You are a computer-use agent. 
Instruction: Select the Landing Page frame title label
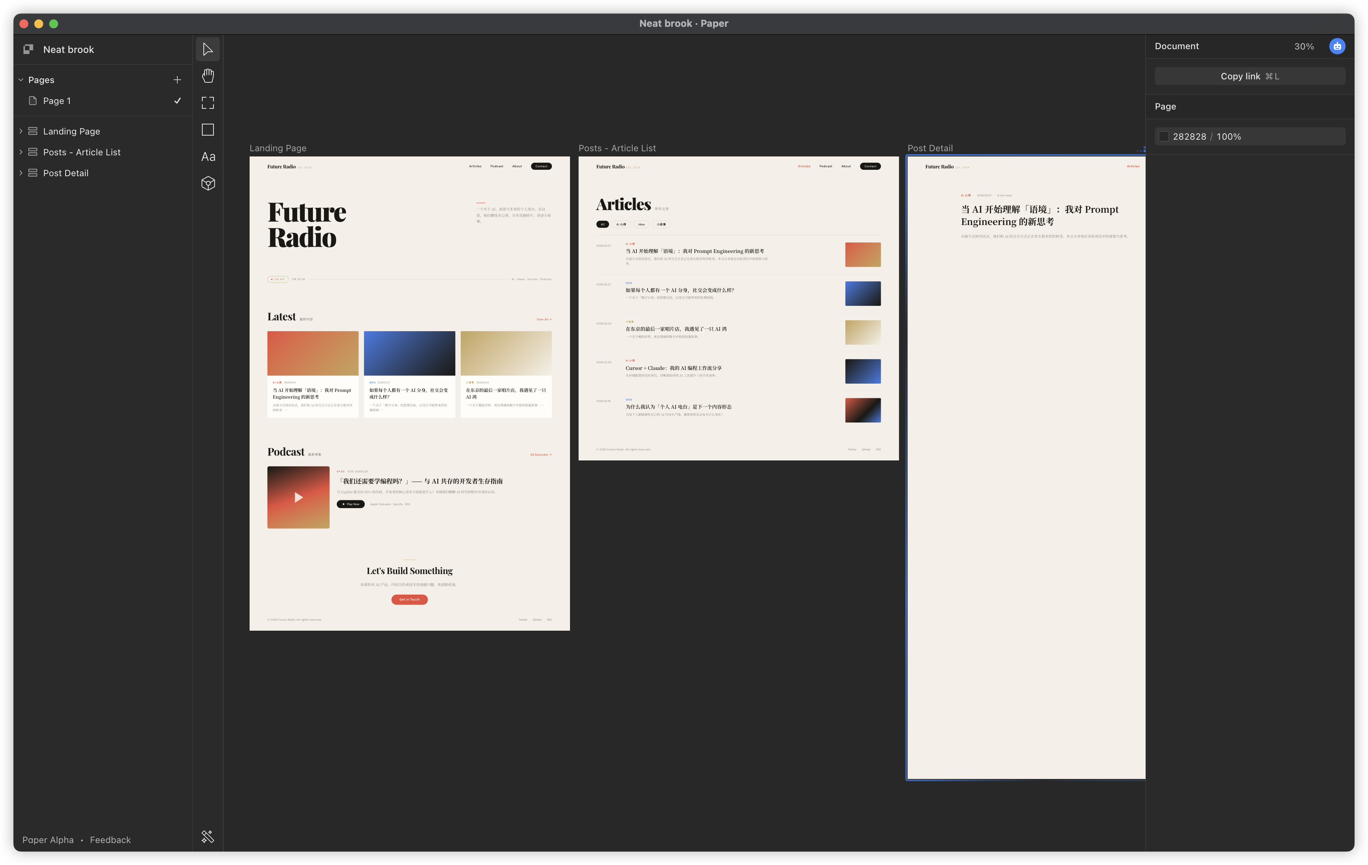278,148
